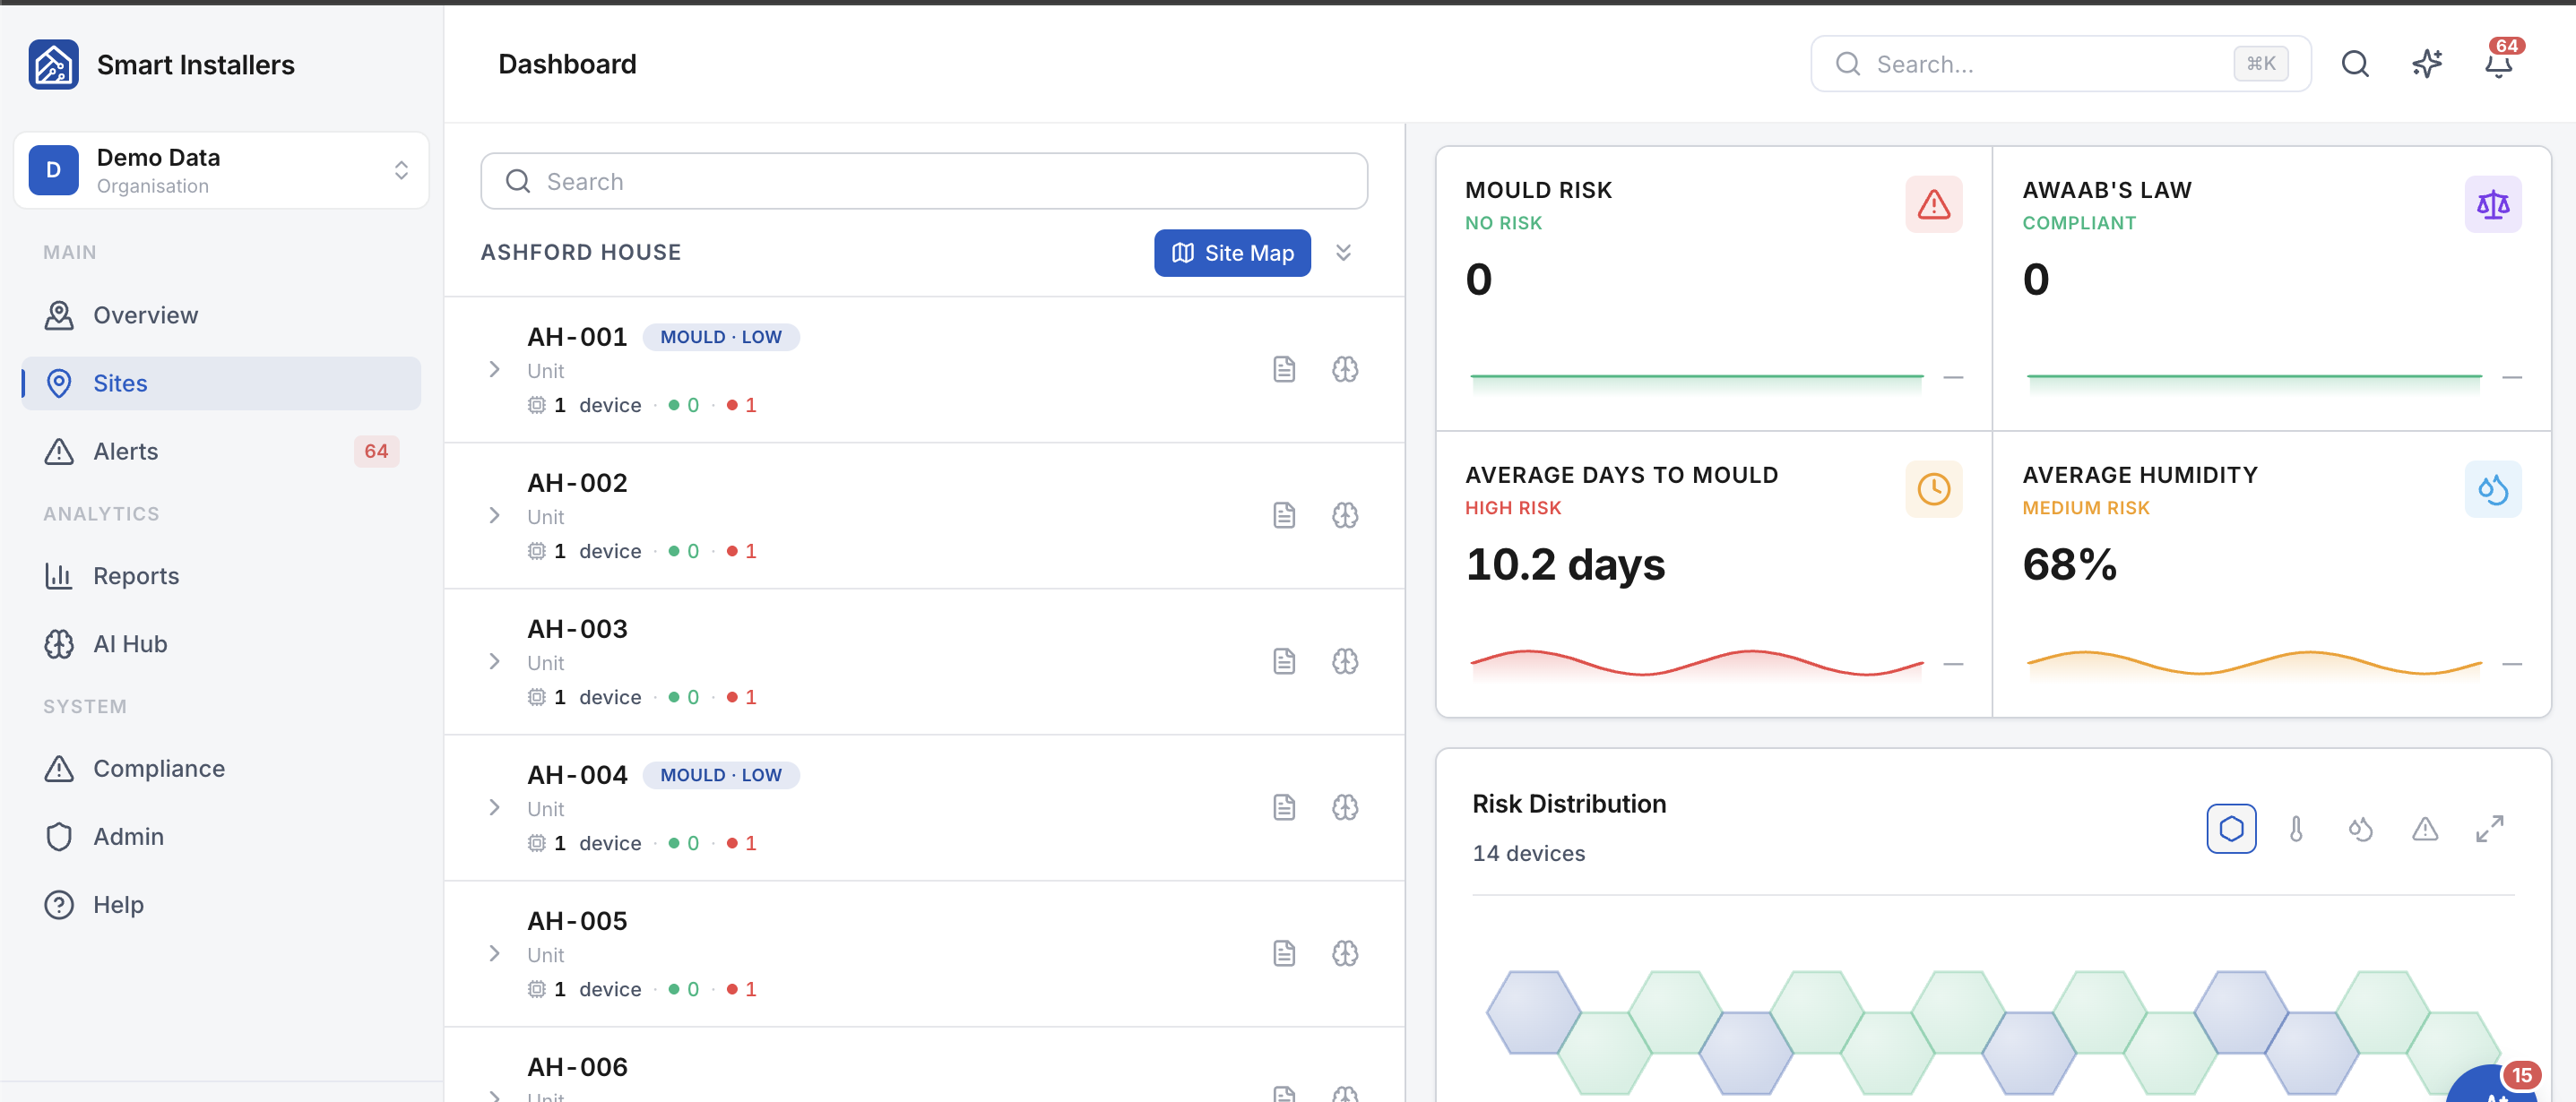Viewport: 2576px width, 1102px height.
Task: Open the report document for AH-003
Action: tap(1284, 661)
